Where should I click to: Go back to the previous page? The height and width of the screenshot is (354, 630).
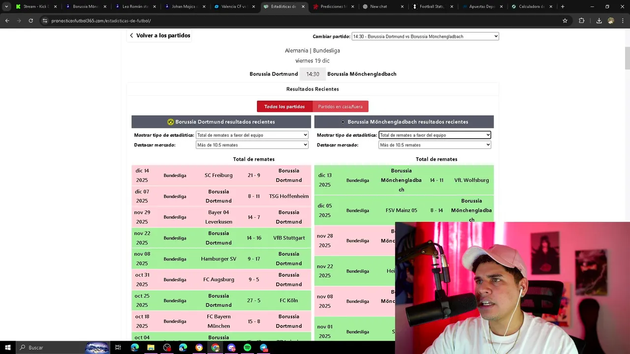(7, 21)
